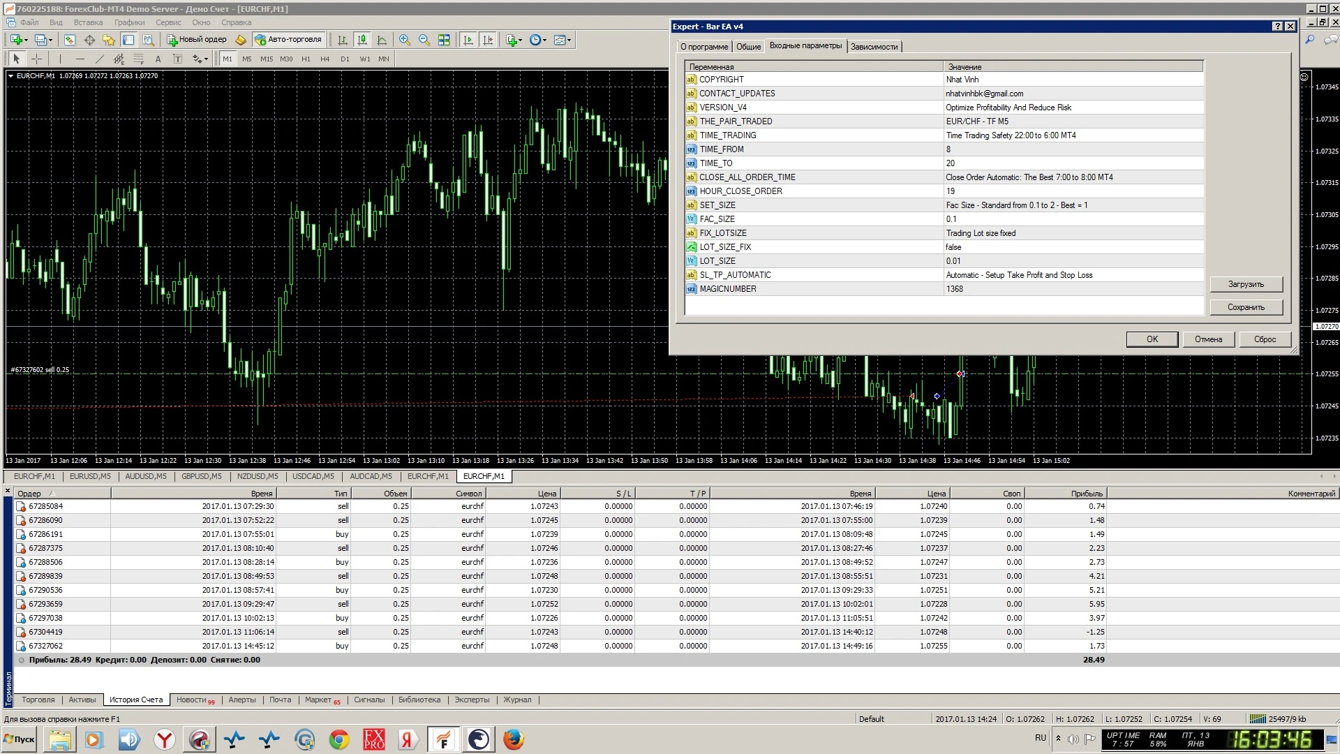The width and height of the screenshot is (1340, 754).
Task: Select the text 'A' tool
Action: 158,59
